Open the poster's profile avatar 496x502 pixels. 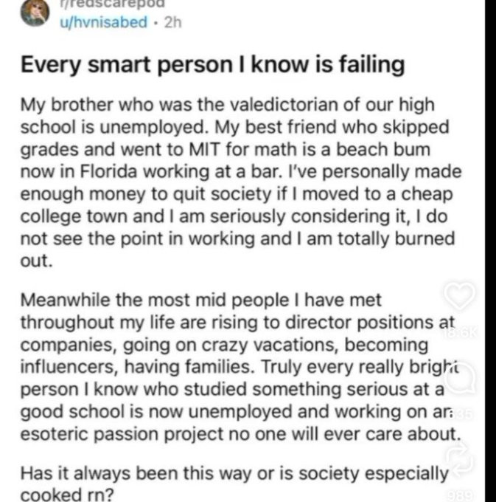[x=34, y=13]
